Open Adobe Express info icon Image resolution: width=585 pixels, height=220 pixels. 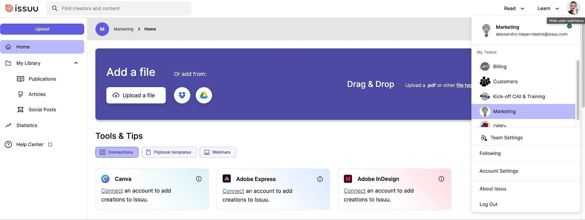click(x=320, y=179)
